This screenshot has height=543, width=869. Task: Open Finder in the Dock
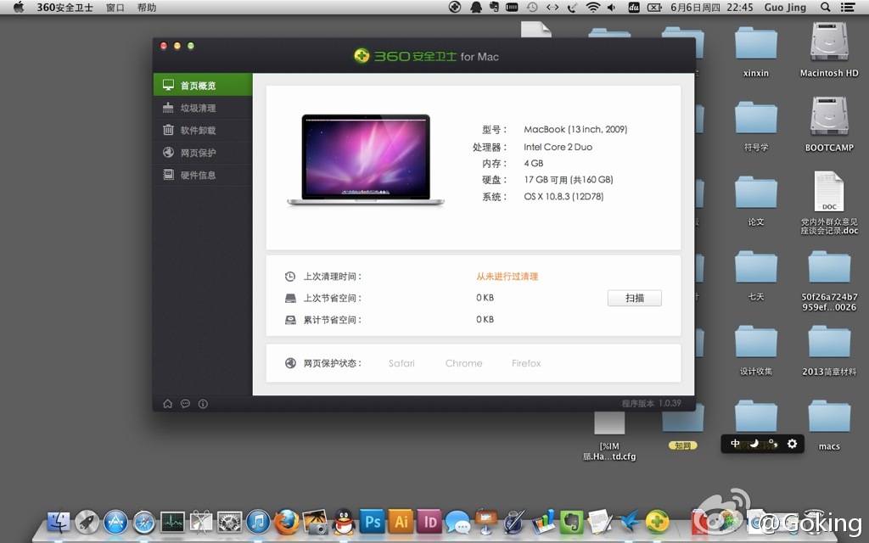59,522
